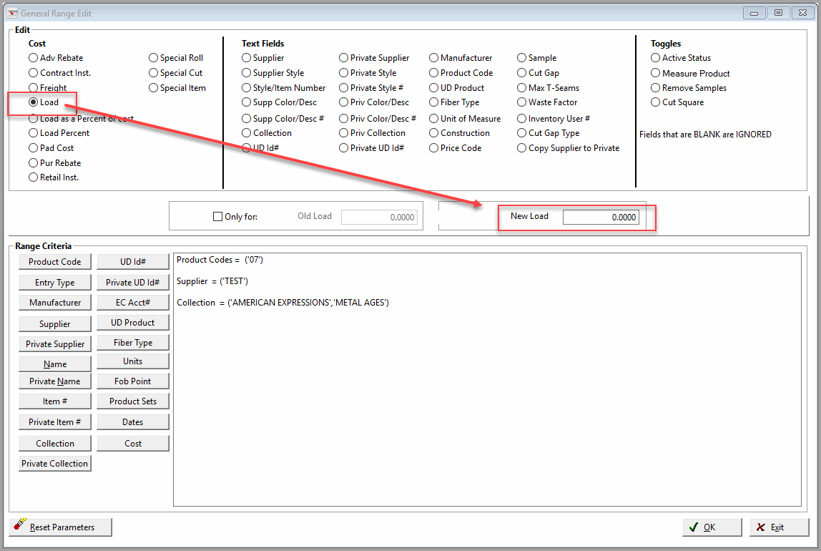821x551 pixels.
Task: Open the EC Acct# criteria
Action: coord(133,302)
